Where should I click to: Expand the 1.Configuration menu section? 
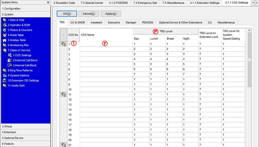point(26,8)
